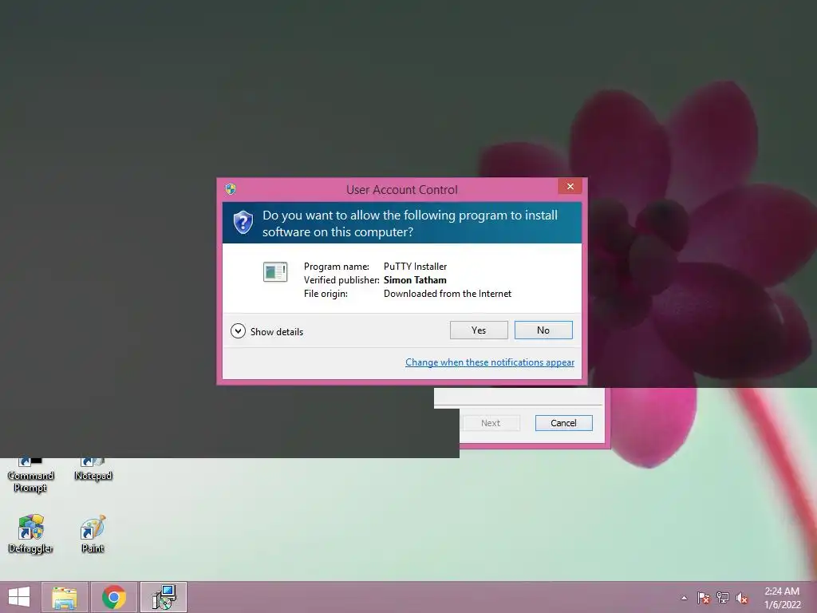Screen dimensions: 817x613
Task: Click the muted volume tray icon
Action: click(742, 598)
